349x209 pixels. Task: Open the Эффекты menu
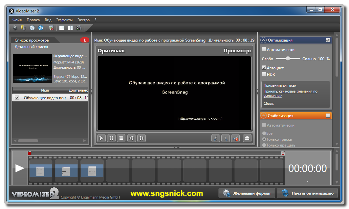[64, 20]
